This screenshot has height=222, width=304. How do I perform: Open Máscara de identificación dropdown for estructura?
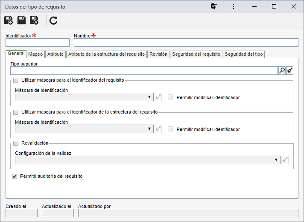click(84, 129)
